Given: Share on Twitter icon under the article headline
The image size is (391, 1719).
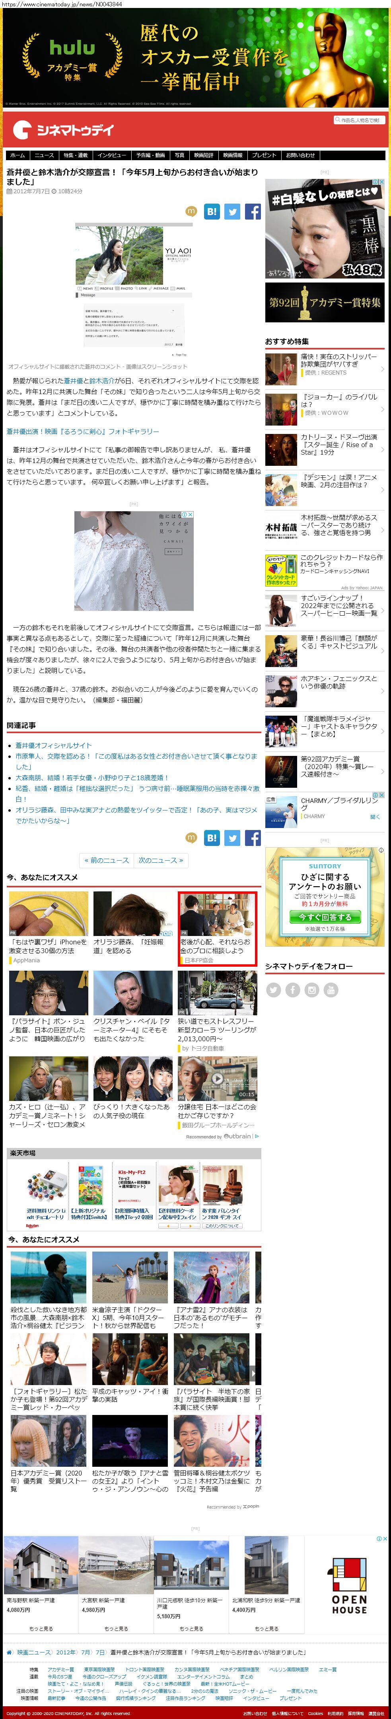Looking at the screenshot, I should coord(232,212).
